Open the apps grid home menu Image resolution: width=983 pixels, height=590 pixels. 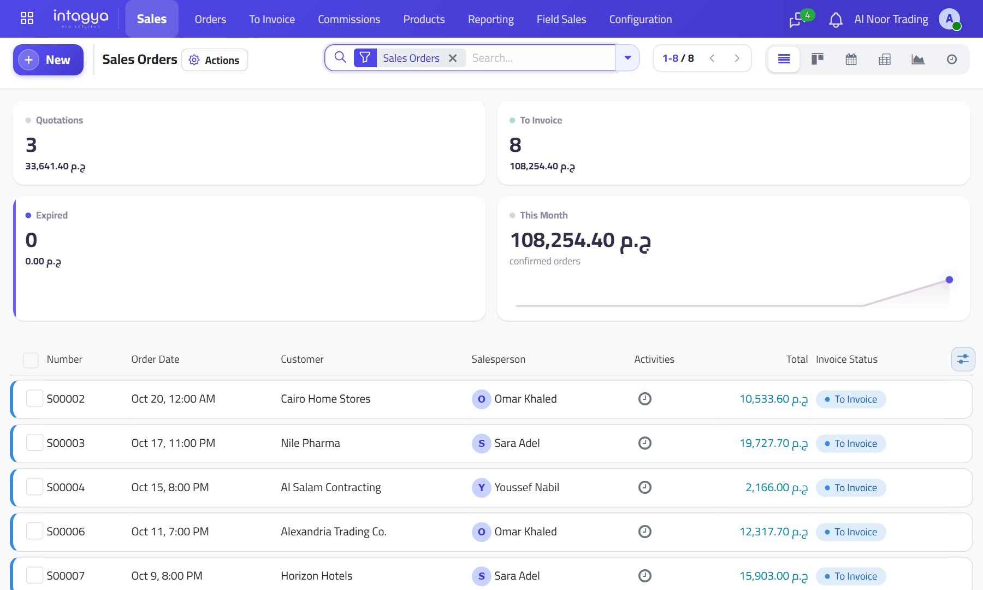(27, 18)
